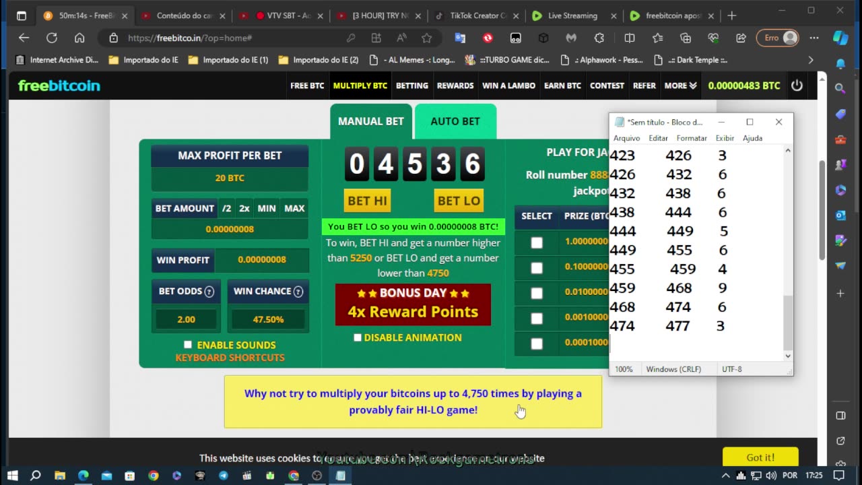The height and width of the screenshot is (485, 862).
Task: Click the address bar URL
Action: [190, 38]
